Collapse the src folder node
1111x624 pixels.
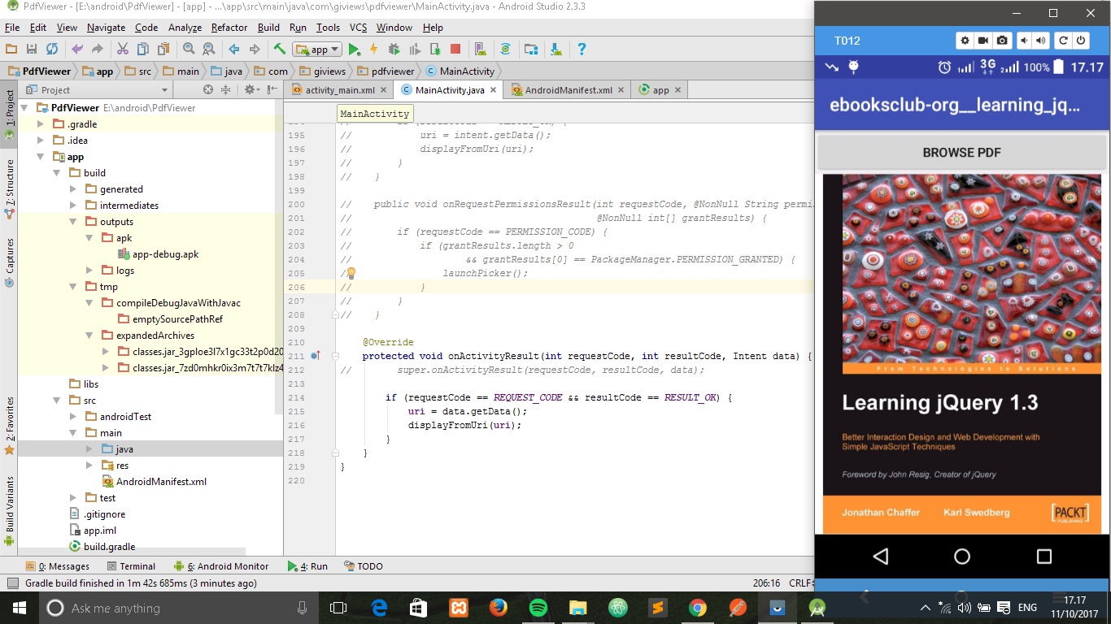tap(57, 401)
